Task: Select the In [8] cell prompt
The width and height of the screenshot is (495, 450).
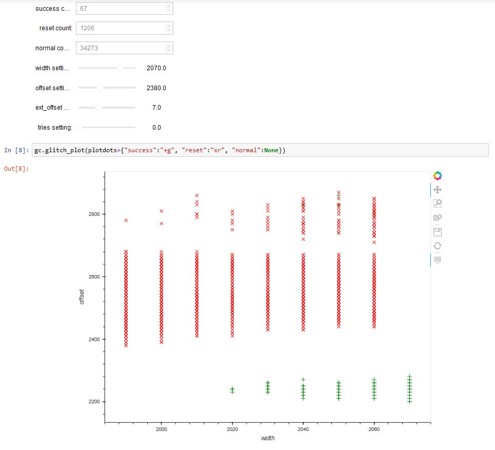Action: click(x=16, y=150)
